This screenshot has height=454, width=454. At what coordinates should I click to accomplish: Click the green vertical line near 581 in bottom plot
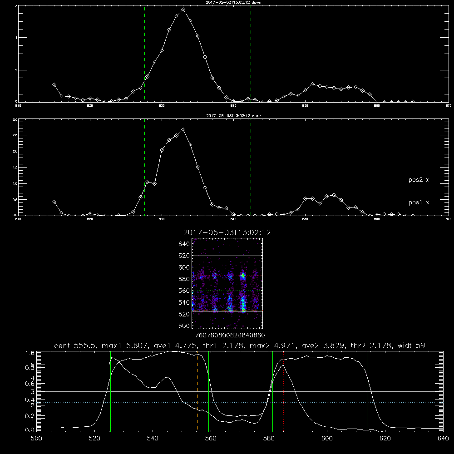[x=272, y=391]
